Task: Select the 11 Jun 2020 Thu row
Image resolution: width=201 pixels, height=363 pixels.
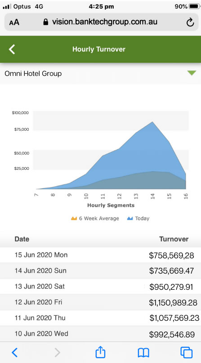Action: pos(100,318)
